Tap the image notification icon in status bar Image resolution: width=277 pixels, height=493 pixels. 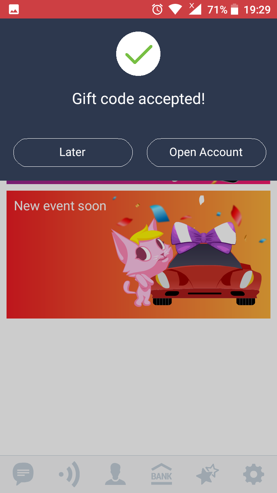[x=14, y=9]
